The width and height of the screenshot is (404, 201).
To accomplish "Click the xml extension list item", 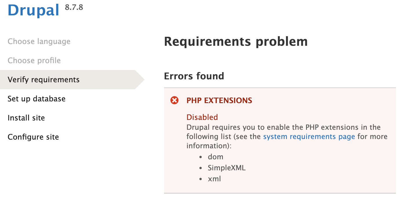I will (214, 179).
